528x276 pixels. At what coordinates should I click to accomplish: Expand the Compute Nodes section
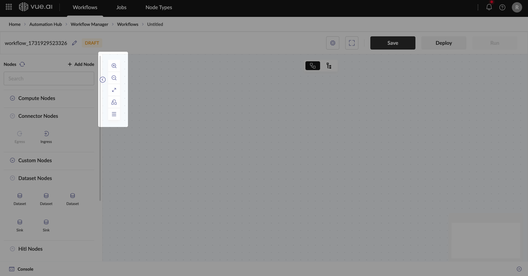pos(12,98)
